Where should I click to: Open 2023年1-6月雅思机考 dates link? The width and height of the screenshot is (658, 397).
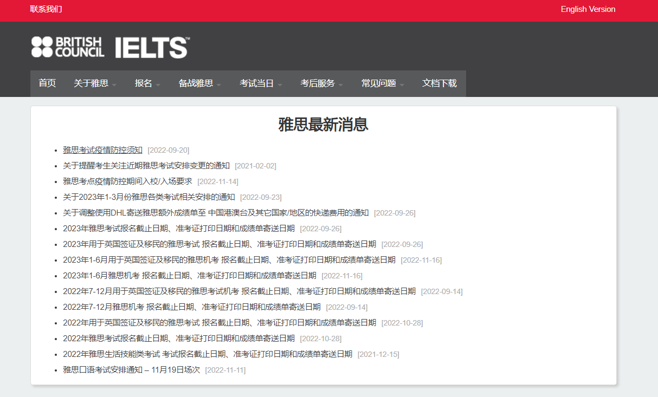(190, 276)
